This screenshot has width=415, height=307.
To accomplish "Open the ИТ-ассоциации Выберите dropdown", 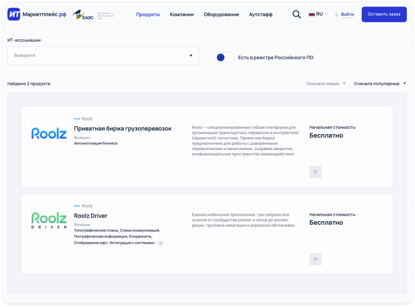I will [103, 56].
